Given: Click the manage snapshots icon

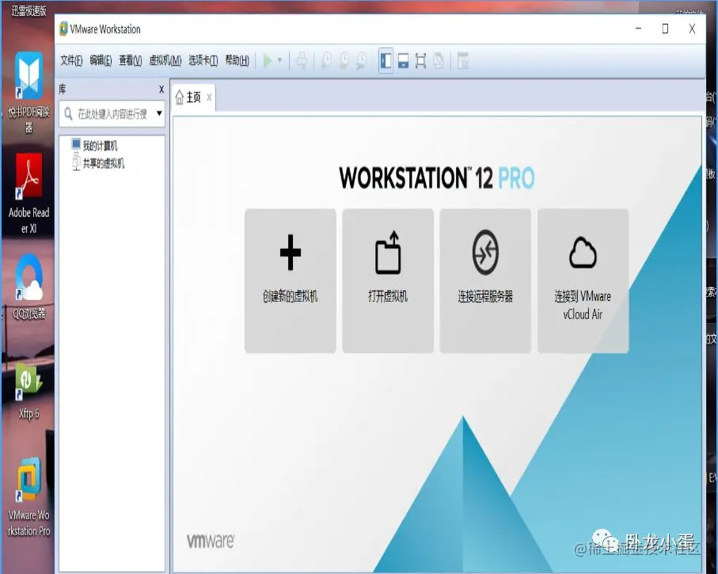Looking at the screenshot, I should tap(361, 60).
